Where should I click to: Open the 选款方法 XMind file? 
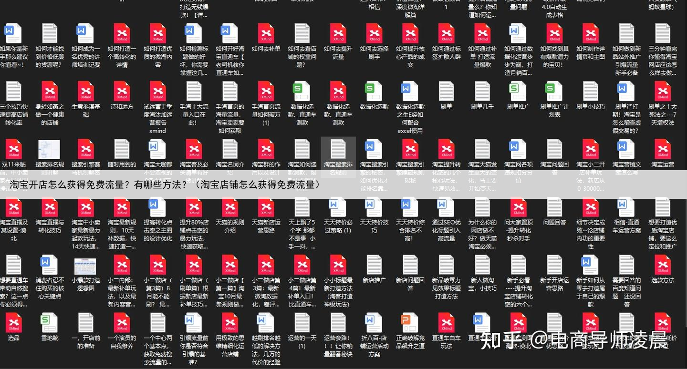coord(662,266)
